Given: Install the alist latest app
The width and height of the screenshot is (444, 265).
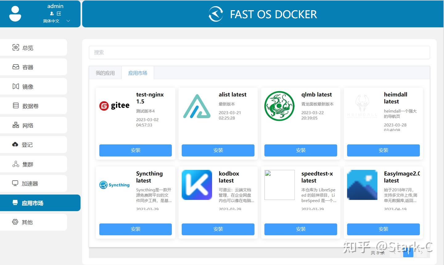Looking at the screenshot, I should tap(218, 150).
